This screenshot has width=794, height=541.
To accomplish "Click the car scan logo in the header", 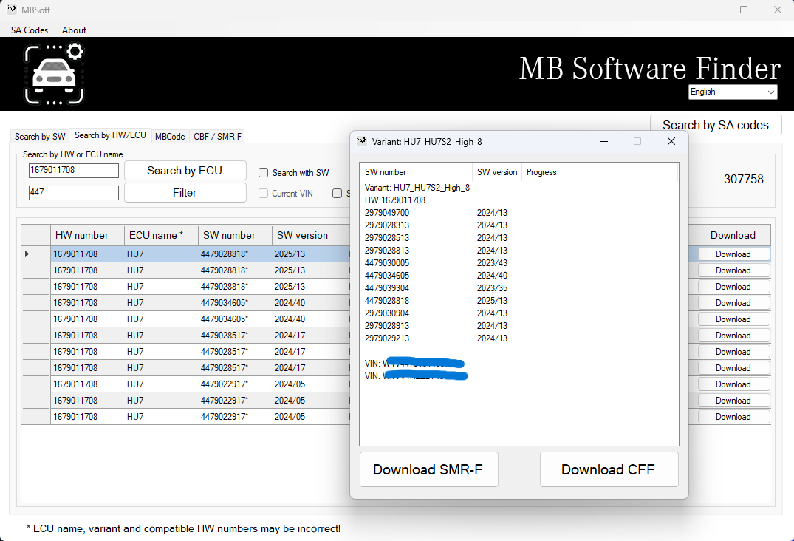I will [x=54, y=73].
